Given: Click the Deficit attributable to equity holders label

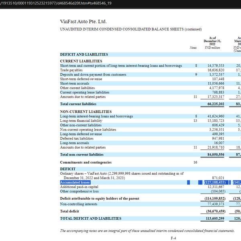Looking at the screenshot, I should 100,198.
